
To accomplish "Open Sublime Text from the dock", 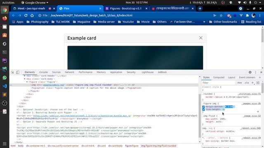I will coord(5,95).
